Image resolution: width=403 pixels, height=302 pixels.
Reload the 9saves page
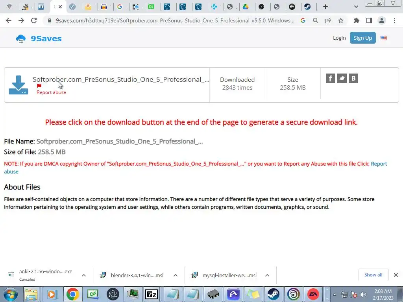(34, 20)
